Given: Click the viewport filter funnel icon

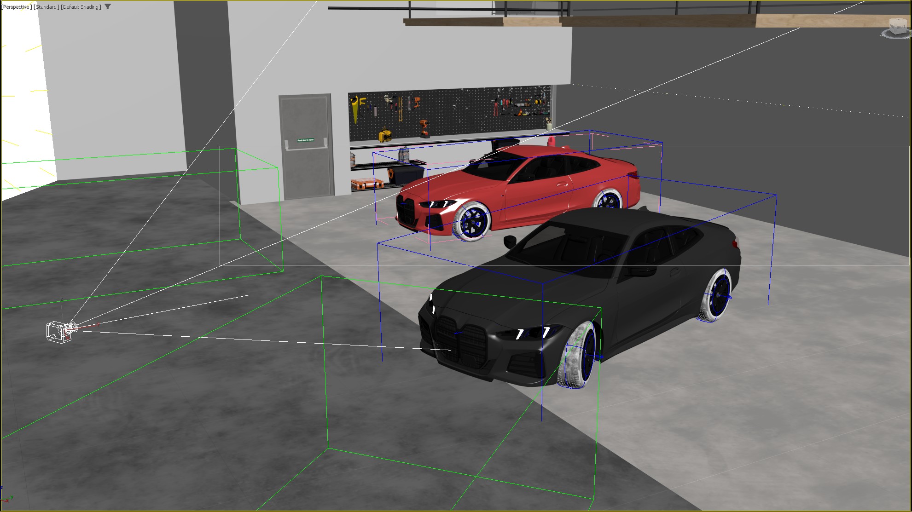Looking at the screenshot, I should click(108, 7).
